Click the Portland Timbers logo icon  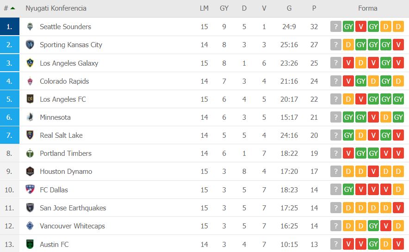(x=30, y=153)
